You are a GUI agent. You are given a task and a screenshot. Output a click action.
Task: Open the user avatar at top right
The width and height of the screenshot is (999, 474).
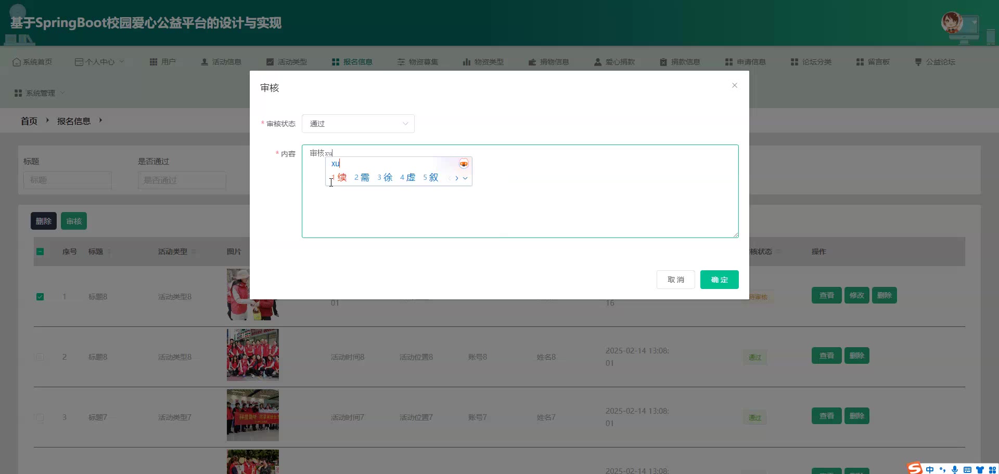(952, 22)
